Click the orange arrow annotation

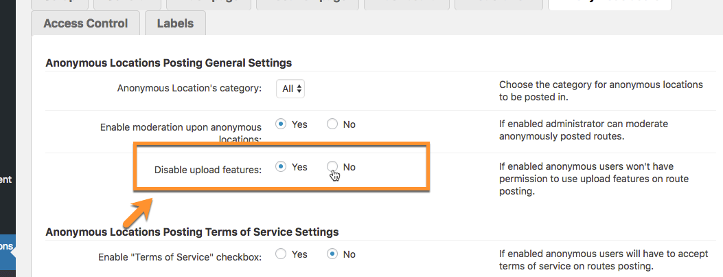[138, 212]
